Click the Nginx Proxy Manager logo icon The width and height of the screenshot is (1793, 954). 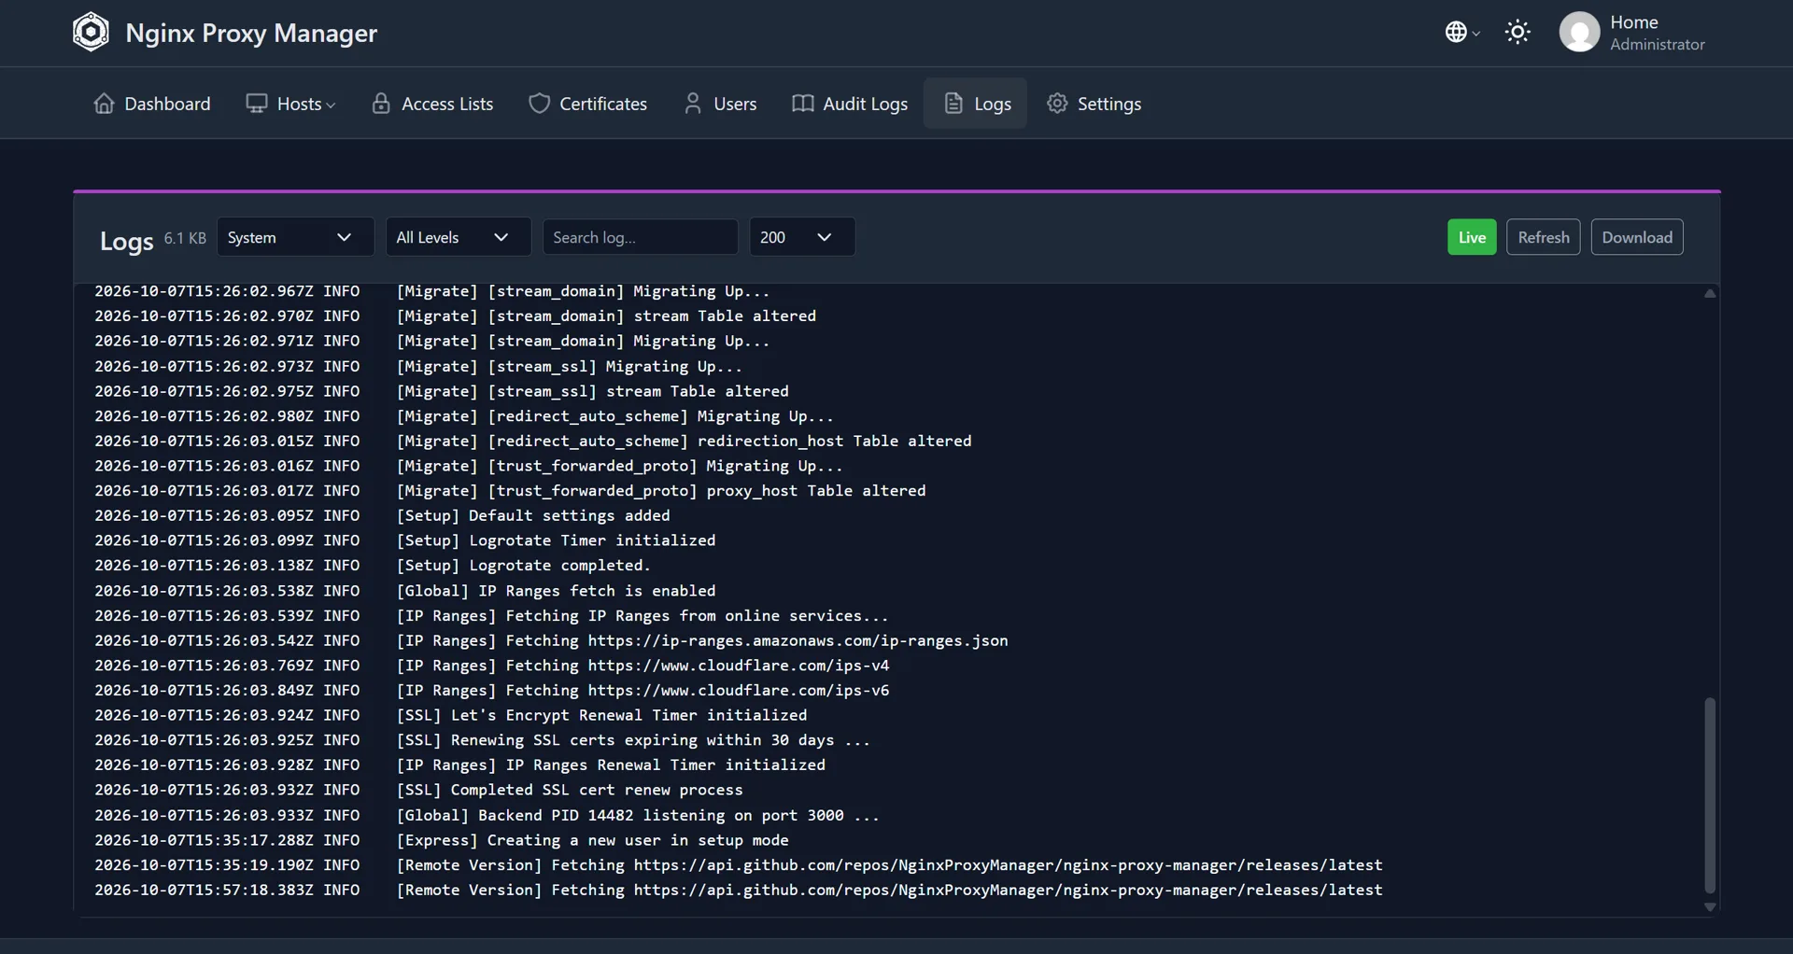[x=91, y=32]
